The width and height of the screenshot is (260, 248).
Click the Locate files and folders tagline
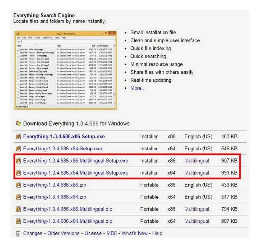point(59,21)
